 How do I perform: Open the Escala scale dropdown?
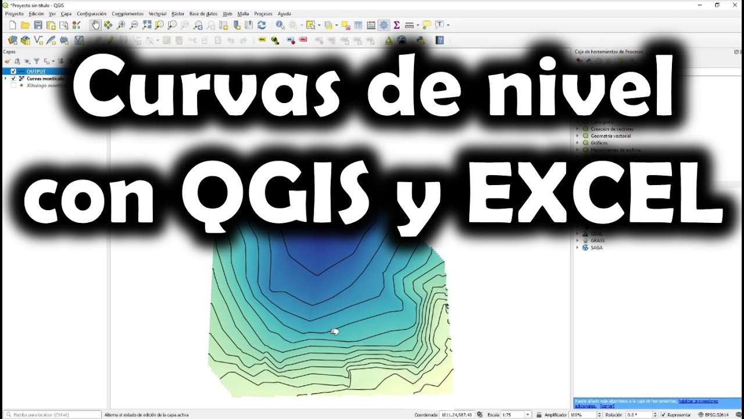528,415
